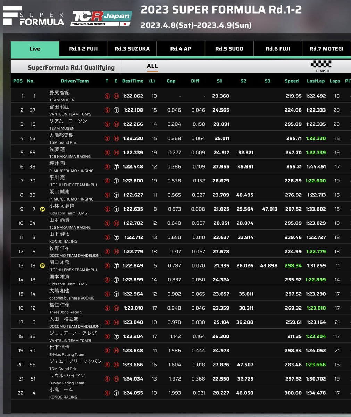This screenshot has height=417, width=351.
Task: Click Honda engine icon in 野尻 智紀 row
Action: coord(116,96)
